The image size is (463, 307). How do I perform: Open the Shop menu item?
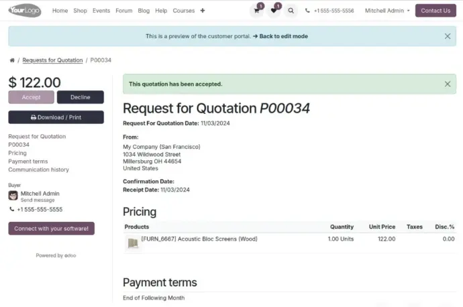[x=80, y=11]
